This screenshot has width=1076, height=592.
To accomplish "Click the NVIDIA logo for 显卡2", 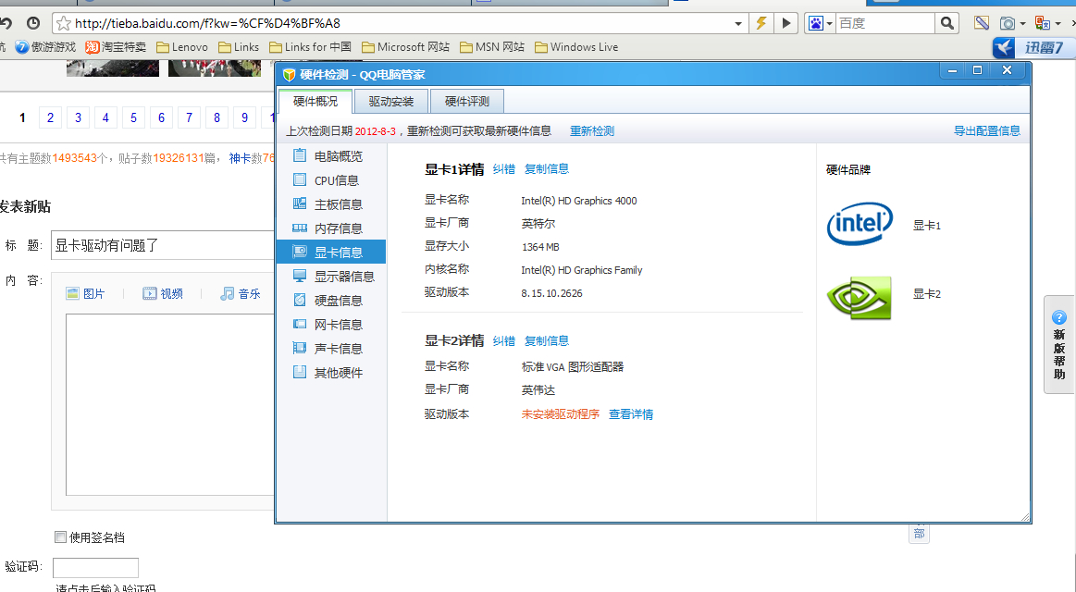I will (x=860, y=298).
